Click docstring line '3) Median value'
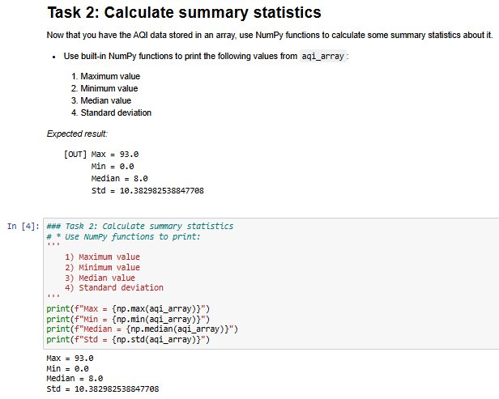The width and height of the screenshot is (499, 399). pos(100,278)
